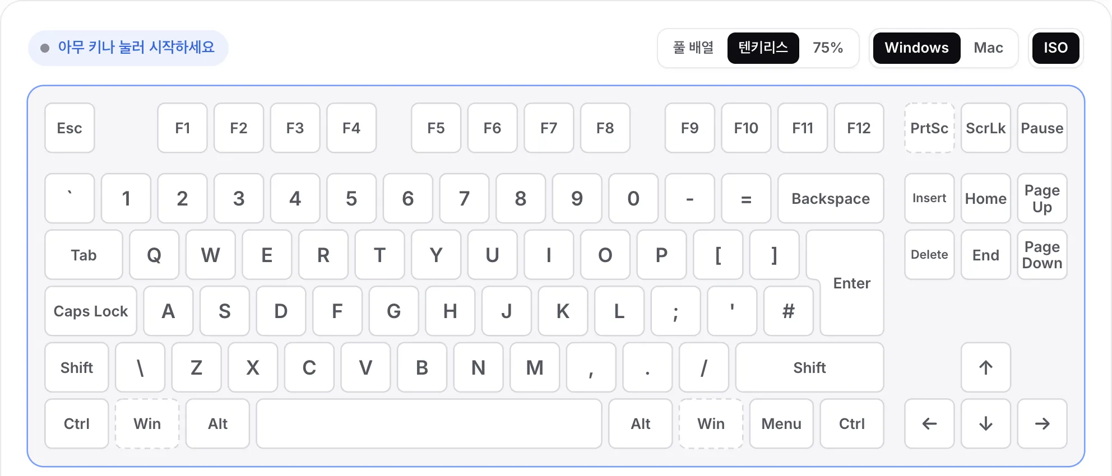Click the up arrow key
The width and height of the screenshot is (1112, 476).
point(985,367)
